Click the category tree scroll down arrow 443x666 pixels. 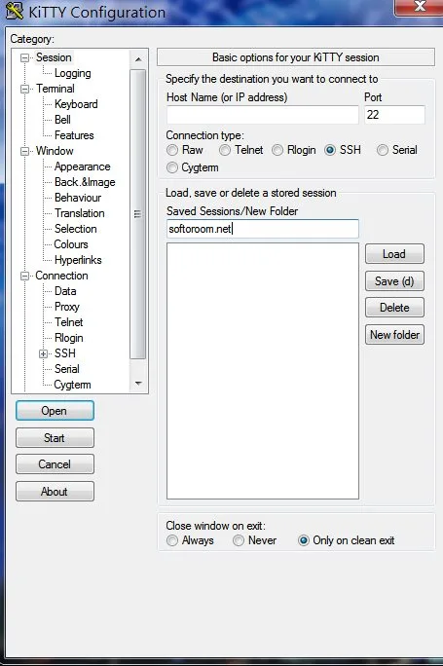pos(138,383)
